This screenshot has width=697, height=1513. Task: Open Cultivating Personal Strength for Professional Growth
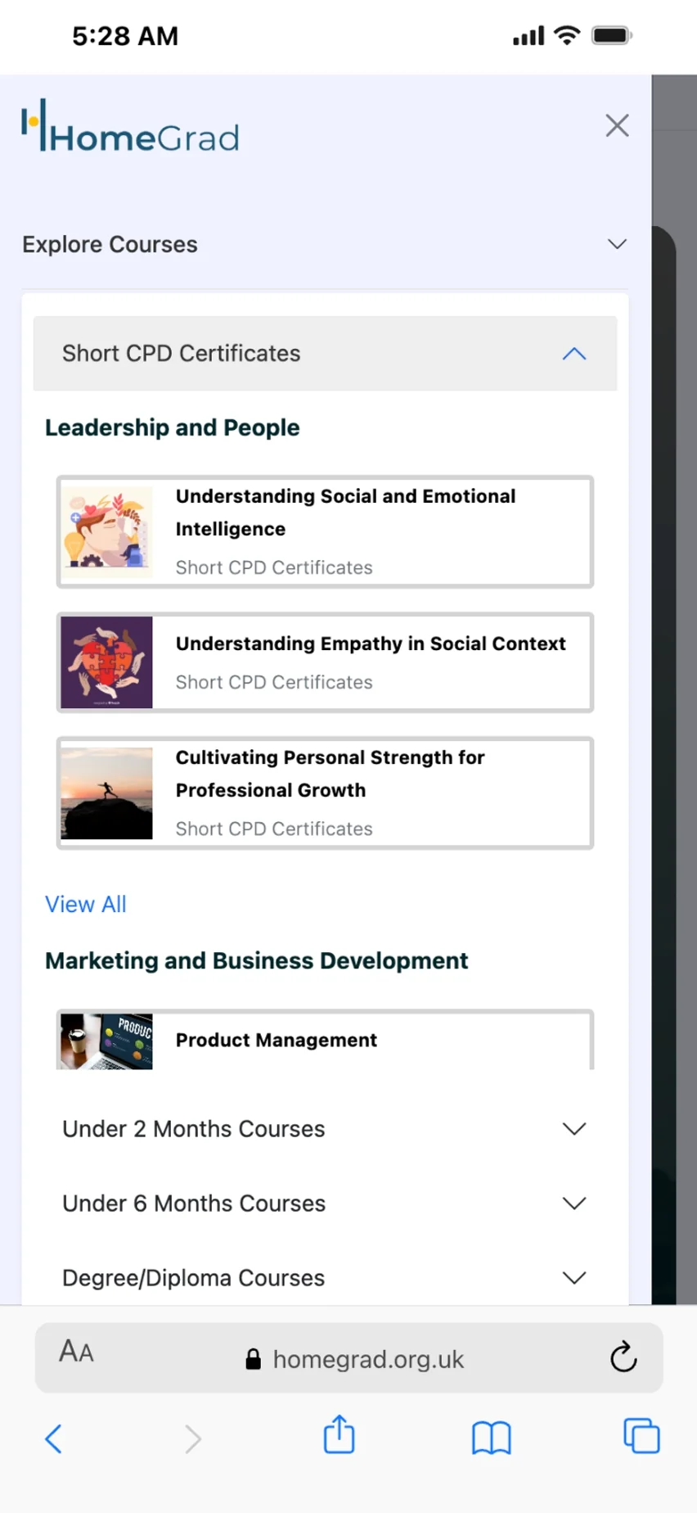pos(325,793)
